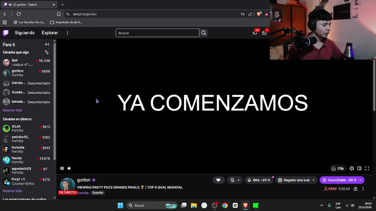Viewport: 376px width, 211px height.
Task: Open faxuty live channel
Action: click(26, 160)
